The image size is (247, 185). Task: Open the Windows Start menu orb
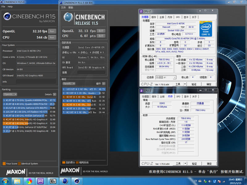(x=5, y=181)
